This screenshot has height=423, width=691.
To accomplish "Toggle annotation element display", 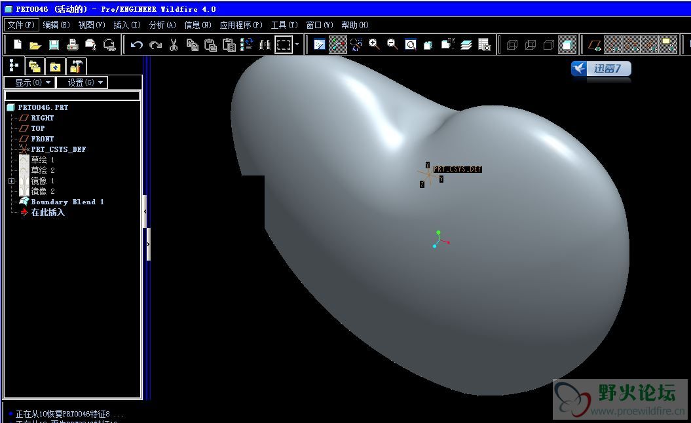I will (x=668, y=45).
